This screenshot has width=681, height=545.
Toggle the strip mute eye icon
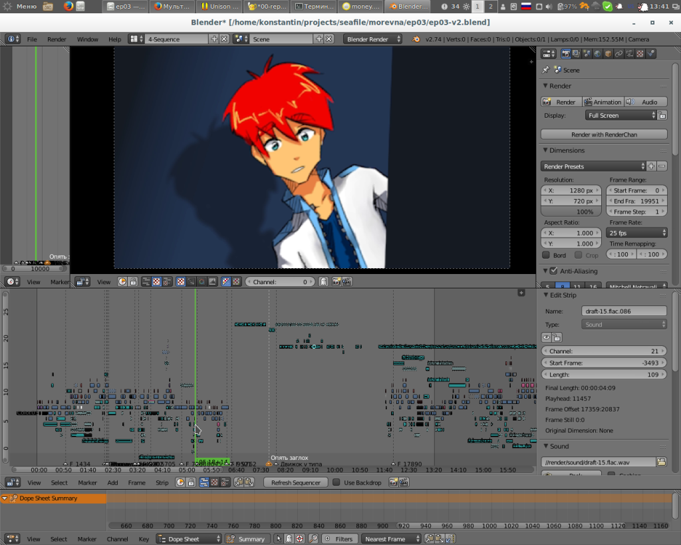pyautogui.click(x=547, y=337)
